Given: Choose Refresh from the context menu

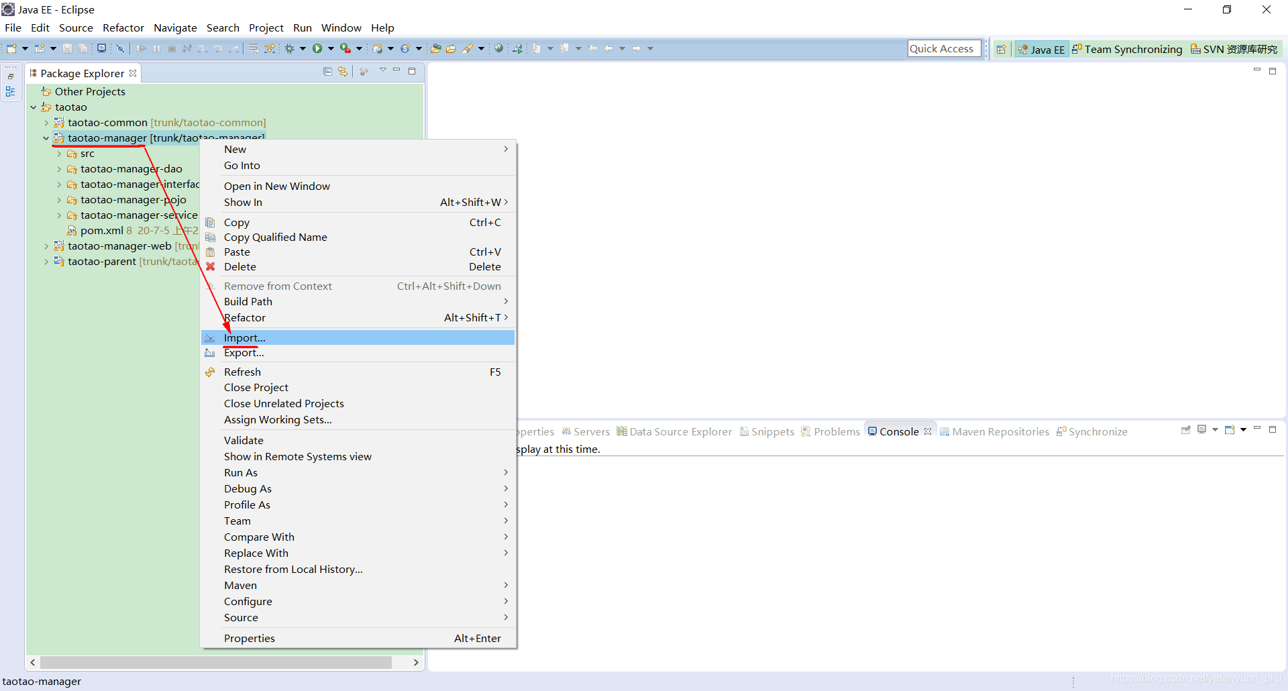Looking at the screenshot, I should coord(358,372).
